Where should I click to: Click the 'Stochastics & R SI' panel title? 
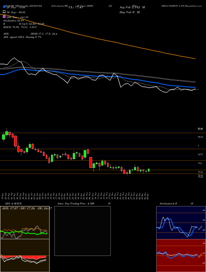176,204
